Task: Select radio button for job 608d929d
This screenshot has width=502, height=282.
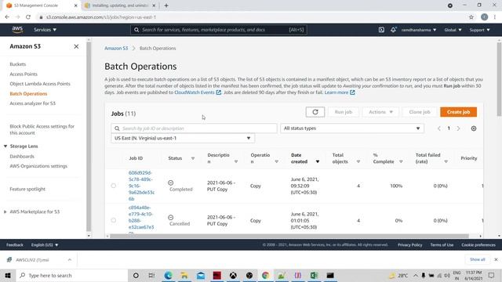Action: pyautogui.click(x=113, y=186)
